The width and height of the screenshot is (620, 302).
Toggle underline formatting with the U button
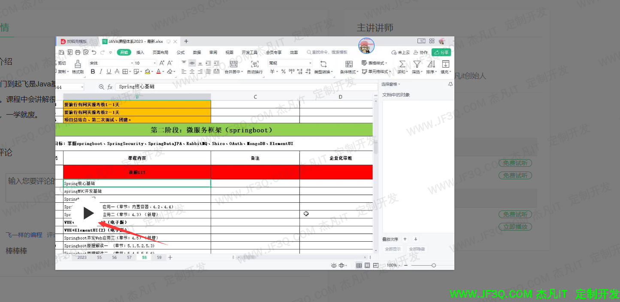[109, 72]
